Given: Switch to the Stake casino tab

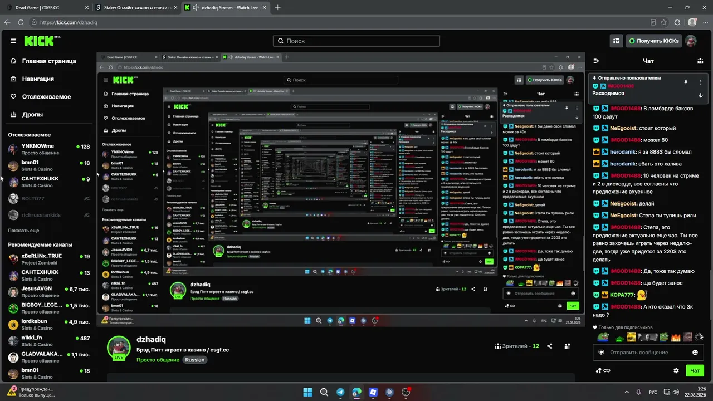Looking at the screenshot, I should [136, 8].
